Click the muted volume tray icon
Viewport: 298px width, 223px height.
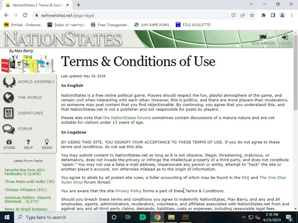258,217
